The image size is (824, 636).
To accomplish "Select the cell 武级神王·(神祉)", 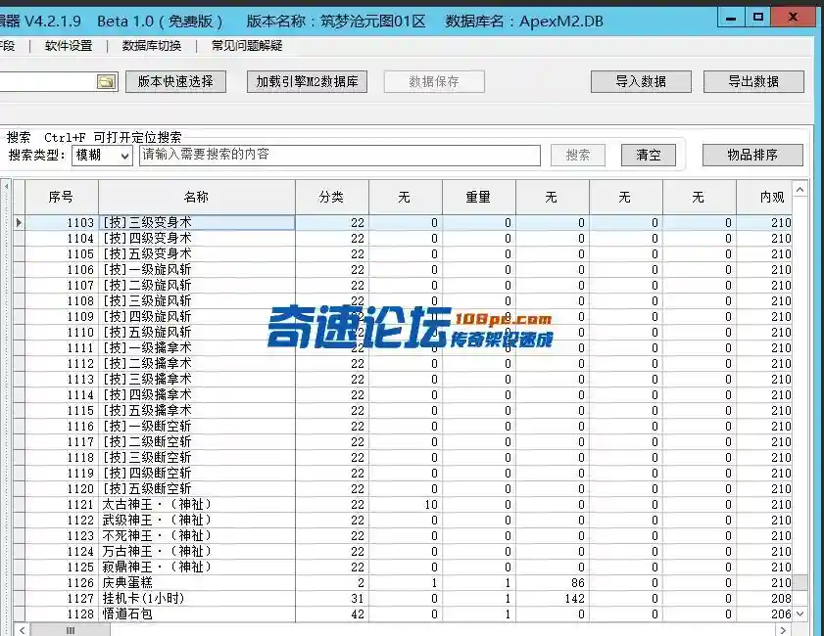I will [197, 520].
